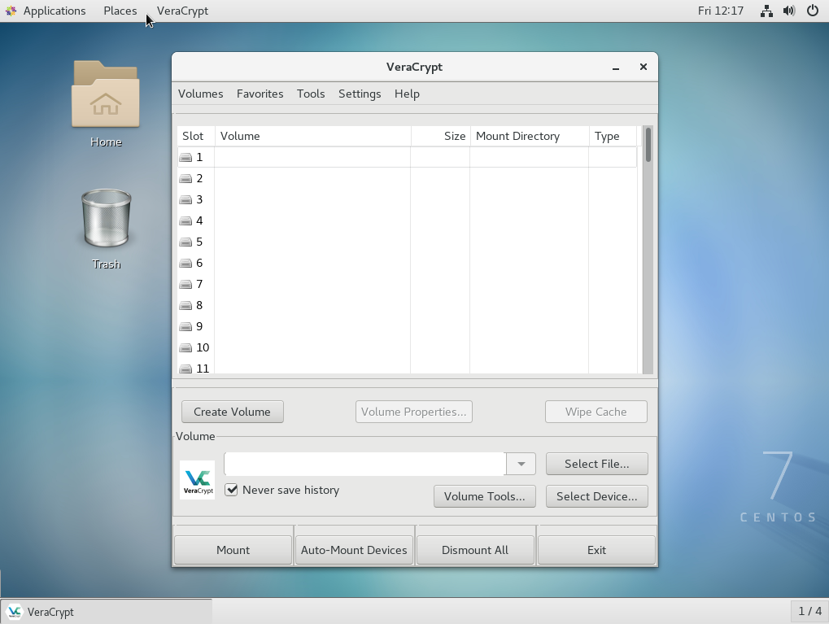Click the drive icon for slot 8
This screenshot has height=624, width=829.
point(185,305)
